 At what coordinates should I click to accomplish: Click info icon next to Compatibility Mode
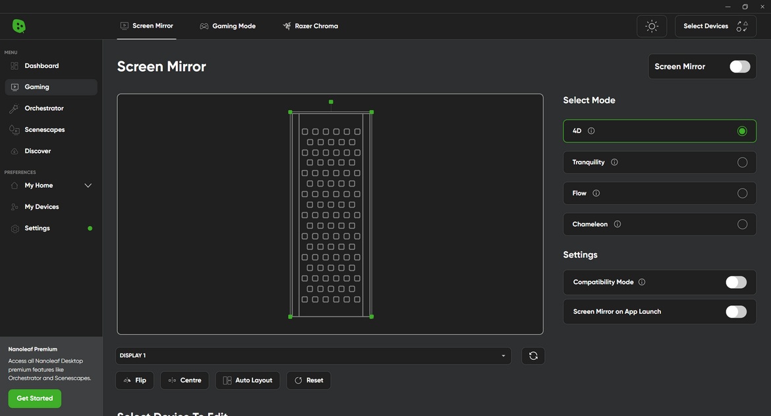click(x=642, y=282)
